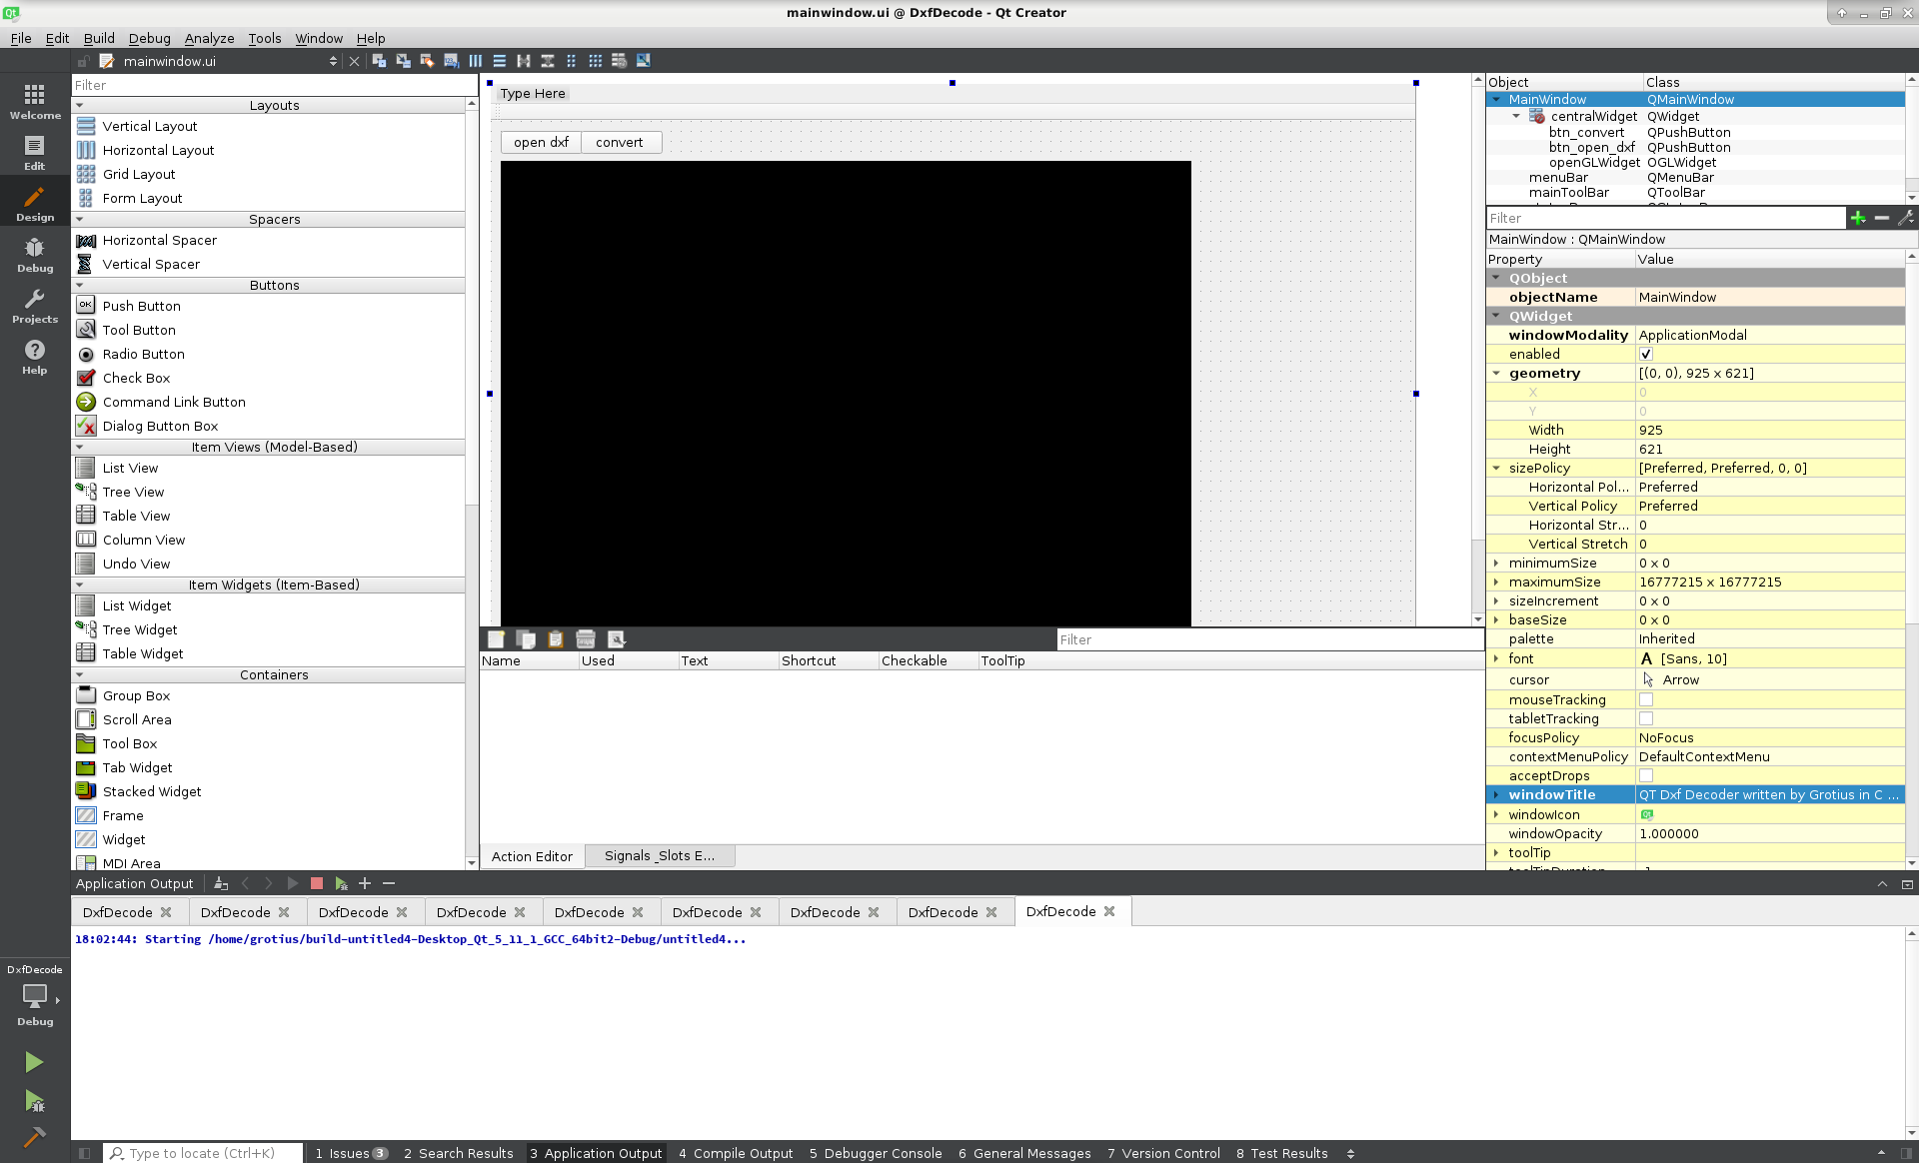
Task: Click the Width value 925
Action: click(x=1769, y=430)
